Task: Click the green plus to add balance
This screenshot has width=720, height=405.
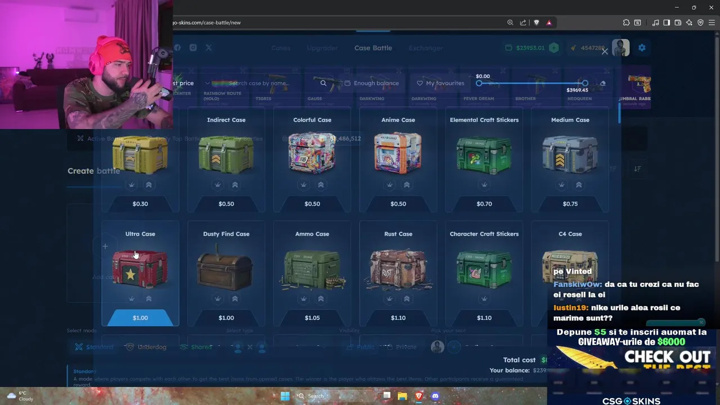Action: 554,48
